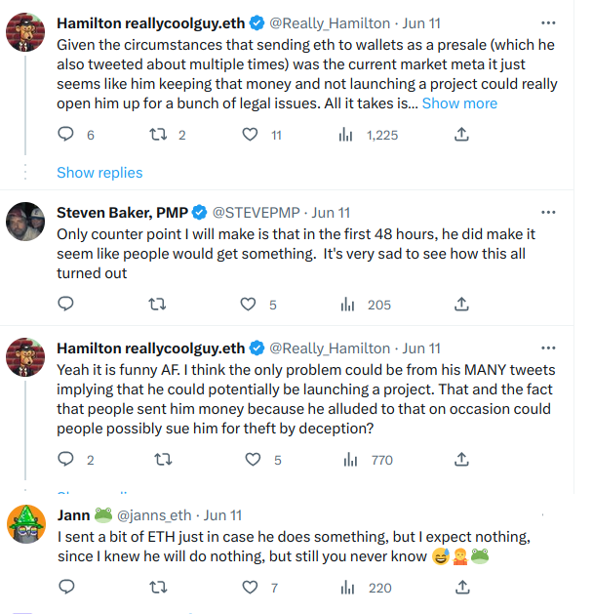Click Jann's wizard frog avatar

[x=25, y=524]
